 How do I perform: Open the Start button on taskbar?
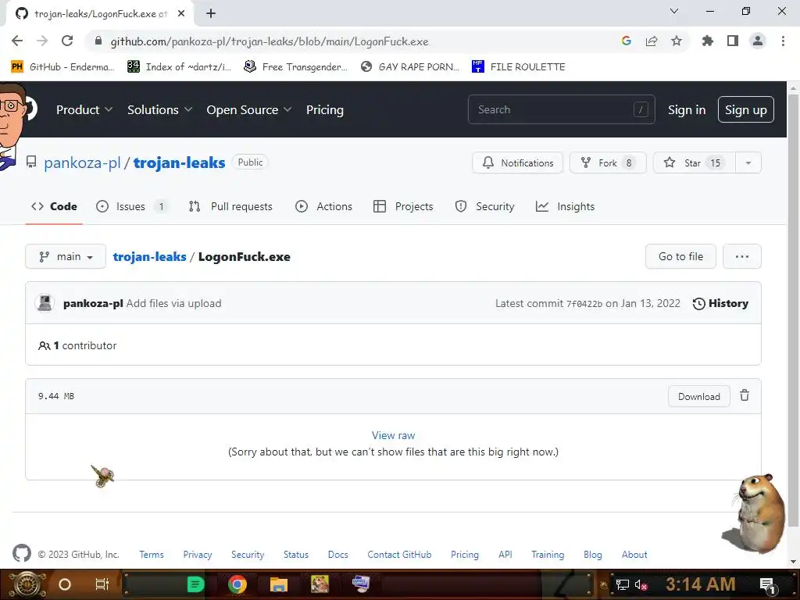click(27, 584)
